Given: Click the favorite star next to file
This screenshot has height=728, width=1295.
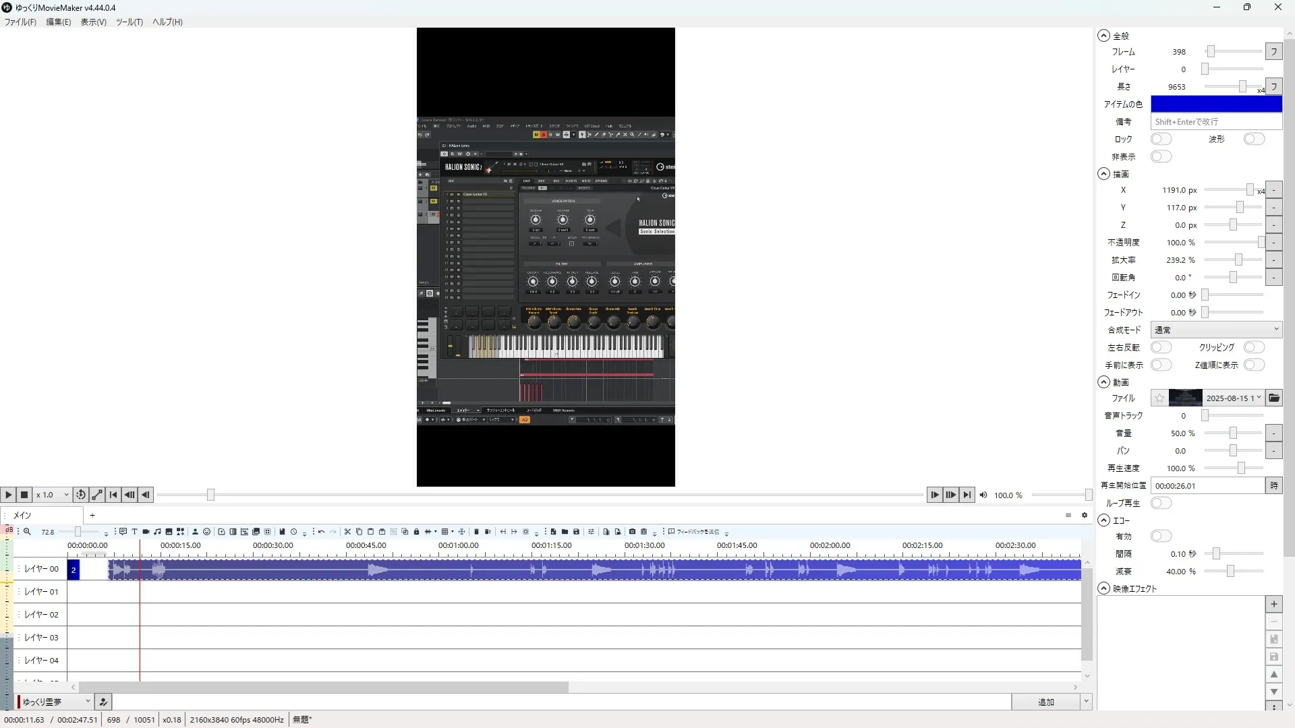Looking at the screenshot, I should point(1159,398).
